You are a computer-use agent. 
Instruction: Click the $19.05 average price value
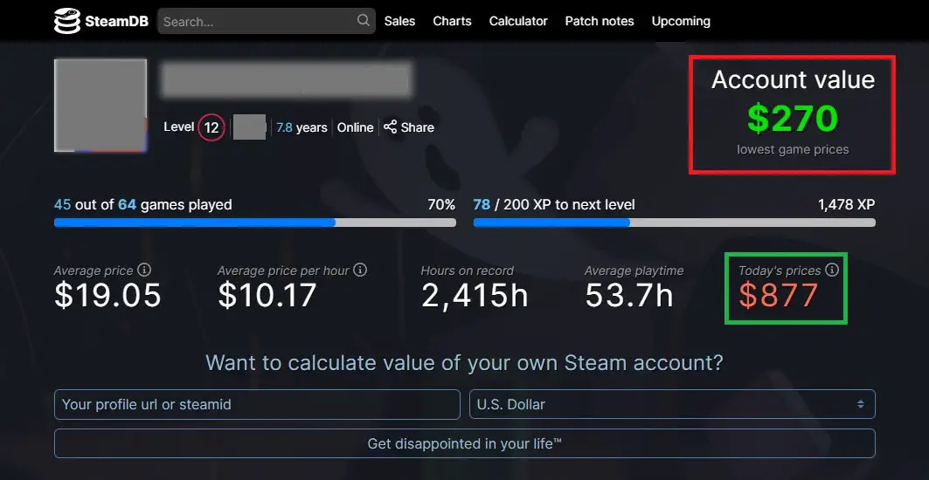tap(107, 295)
